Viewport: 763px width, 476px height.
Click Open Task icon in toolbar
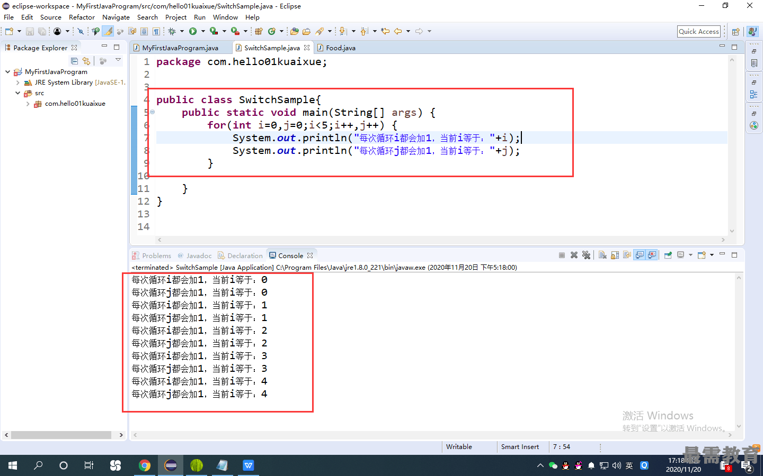pyautogui.click(x=306, y=31)
